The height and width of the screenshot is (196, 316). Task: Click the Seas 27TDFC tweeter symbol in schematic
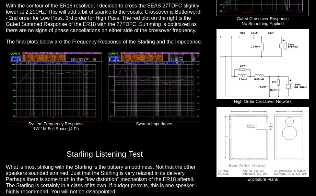pyautogui.click(x=283, y=46)
